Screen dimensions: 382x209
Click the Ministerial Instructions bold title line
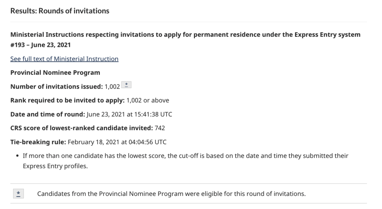coord(185,35)
